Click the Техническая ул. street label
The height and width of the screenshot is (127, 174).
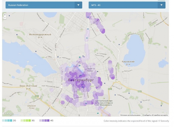47,50
